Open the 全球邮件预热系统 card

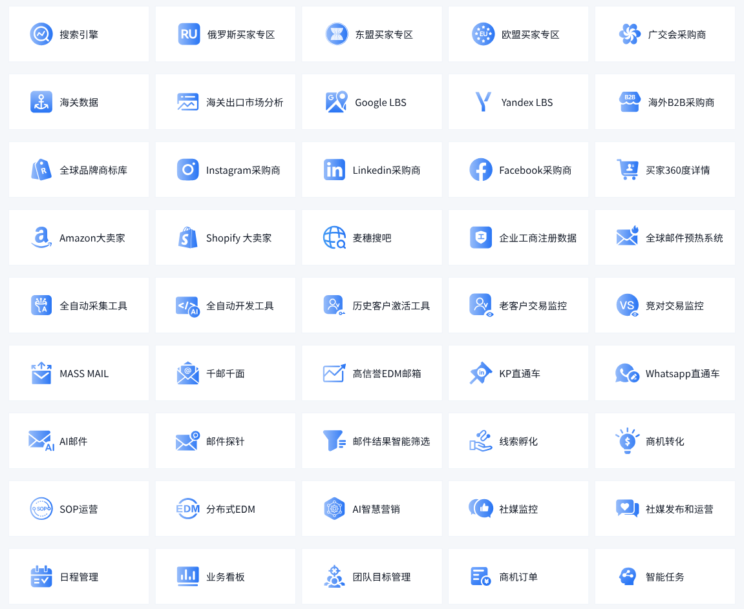(x=664, y=238)
